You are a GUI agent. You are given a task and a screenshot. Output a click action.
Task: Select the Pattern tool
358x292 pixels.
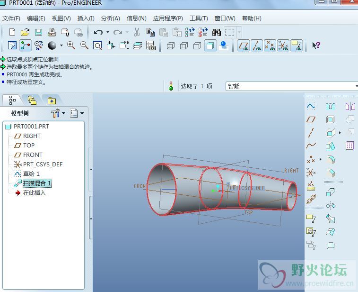(350, 146)
